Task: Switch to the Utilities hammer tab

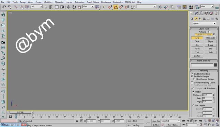Action: (x=216, y=13)
